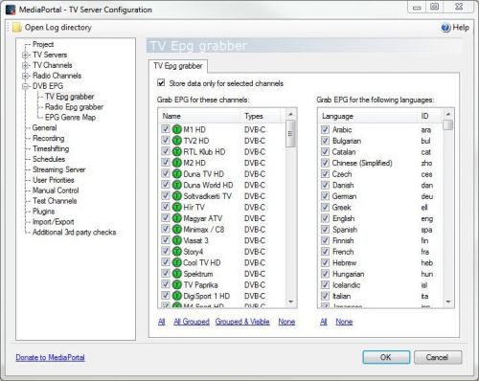Toggle Store data only for selected channels
The image size is (479, 381).
tap(161, 83)
